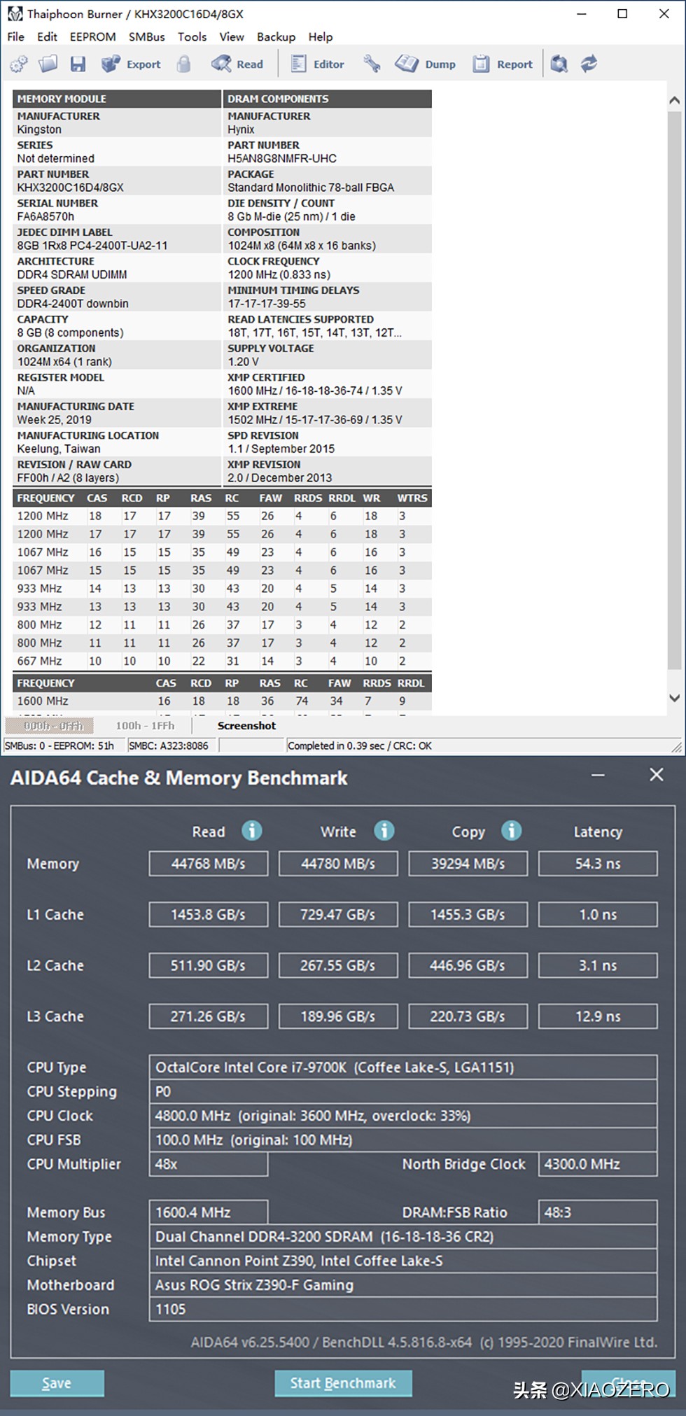Open the Tools menu
Viewport: 686px width, 1416px height.
coord(192,37)
